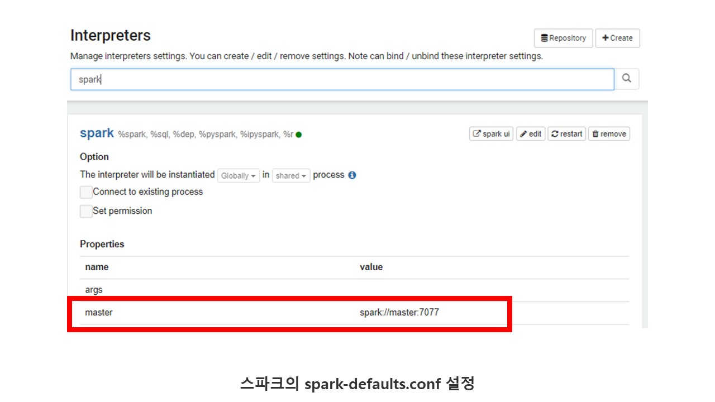This screenshot has width=715, height=402.
Task: Open the interpreter Repository list
Action: [x=563, y=38]
